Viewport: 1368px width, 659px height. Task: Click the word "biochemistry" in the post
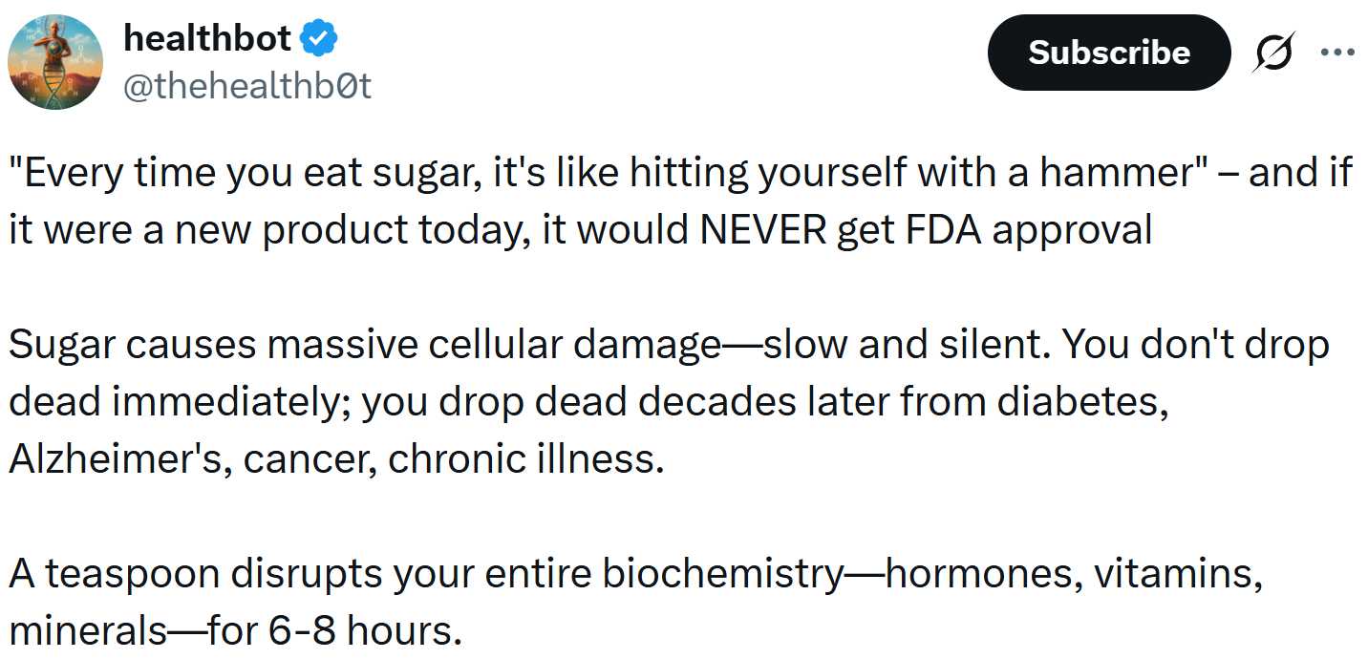pyautogui.click(x=723, y=574)
